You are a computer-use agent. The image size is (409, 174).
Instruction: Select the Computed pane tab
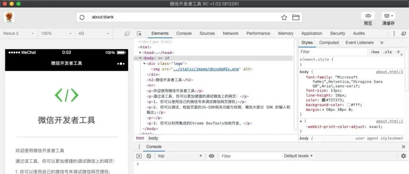click(x=329, y=42)
